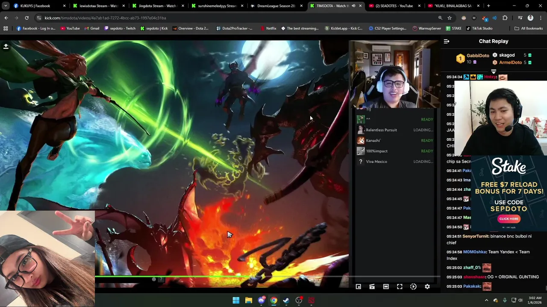Open Dota2ProTracker bookmark

click(x=234, y=28)
